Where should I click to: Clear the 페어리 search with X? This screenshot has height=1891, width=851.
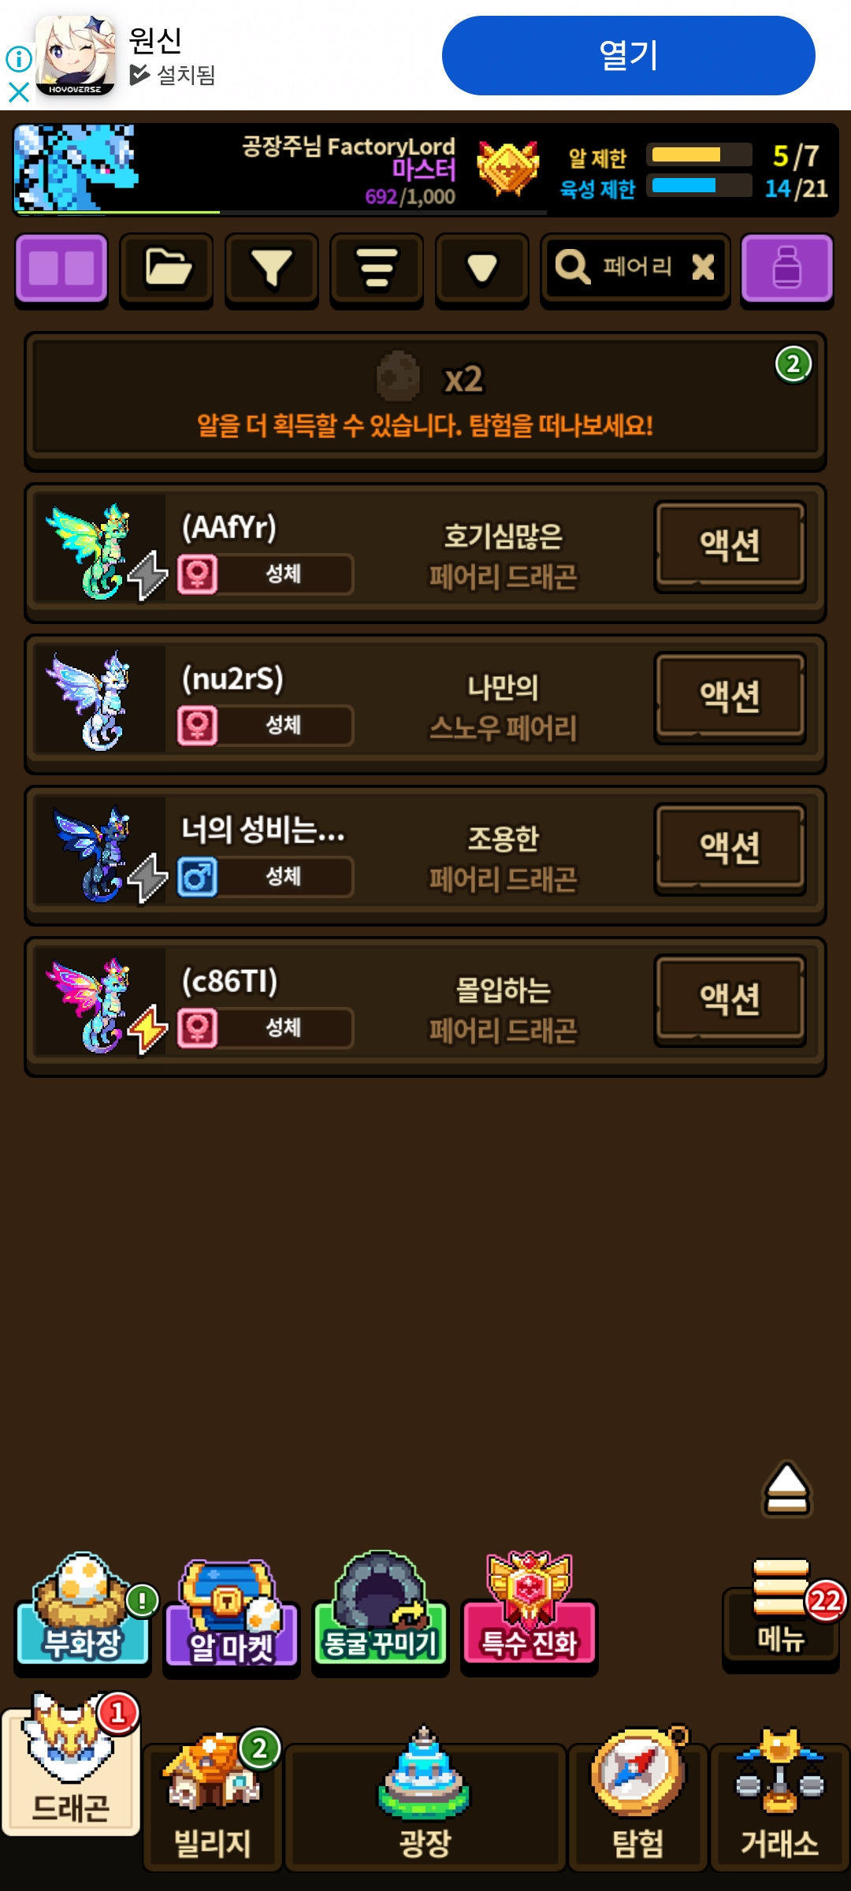703,267
